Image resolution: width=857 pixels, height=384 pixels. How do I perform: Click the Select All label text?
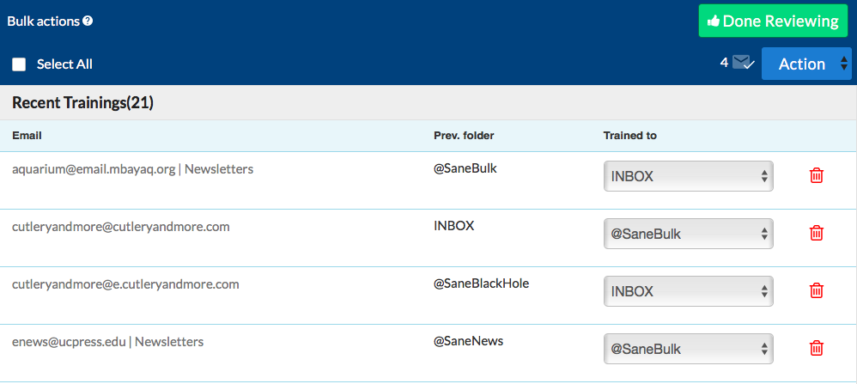(x=64, y=64)
